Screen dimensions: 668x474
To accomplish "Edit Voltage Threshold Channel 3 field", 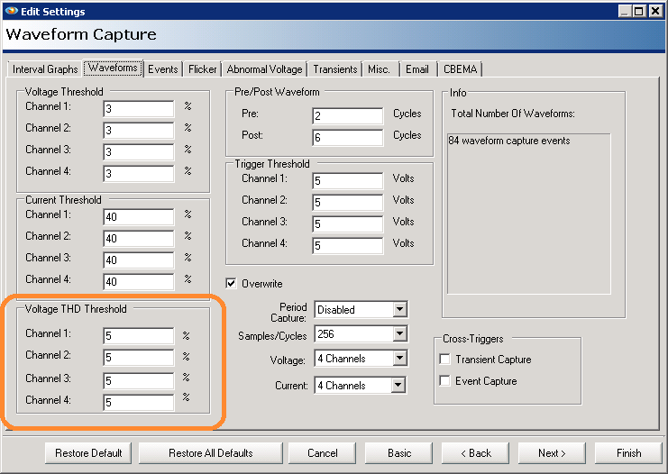I will pyautogui.click(x=139, y=152).
